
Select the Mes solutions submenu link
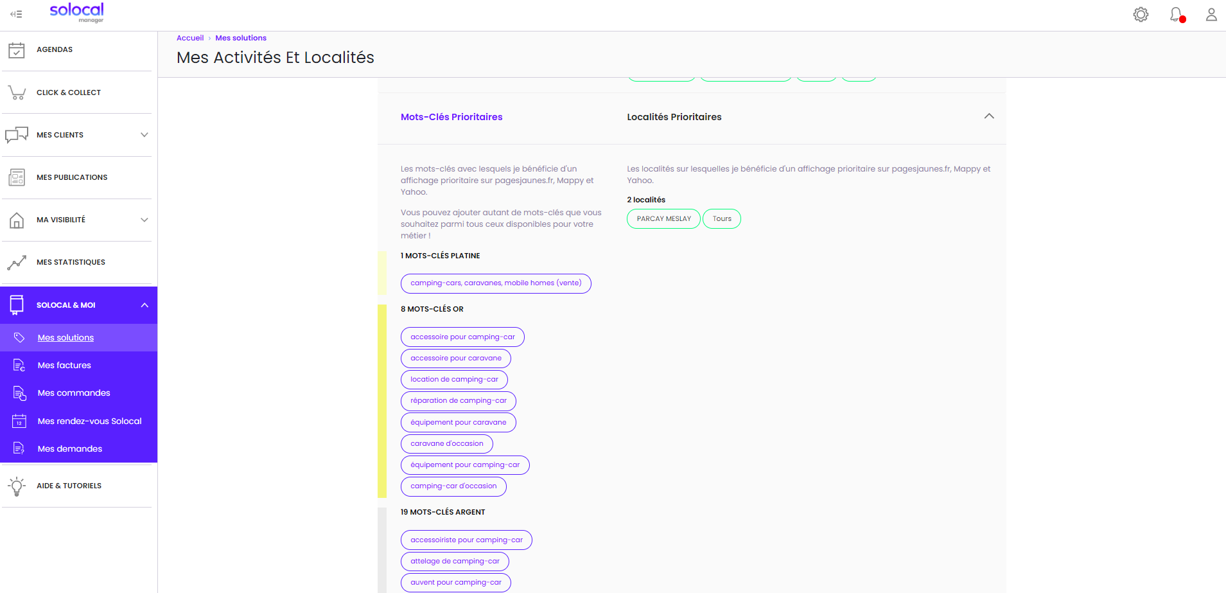click(x=66, y=337)
